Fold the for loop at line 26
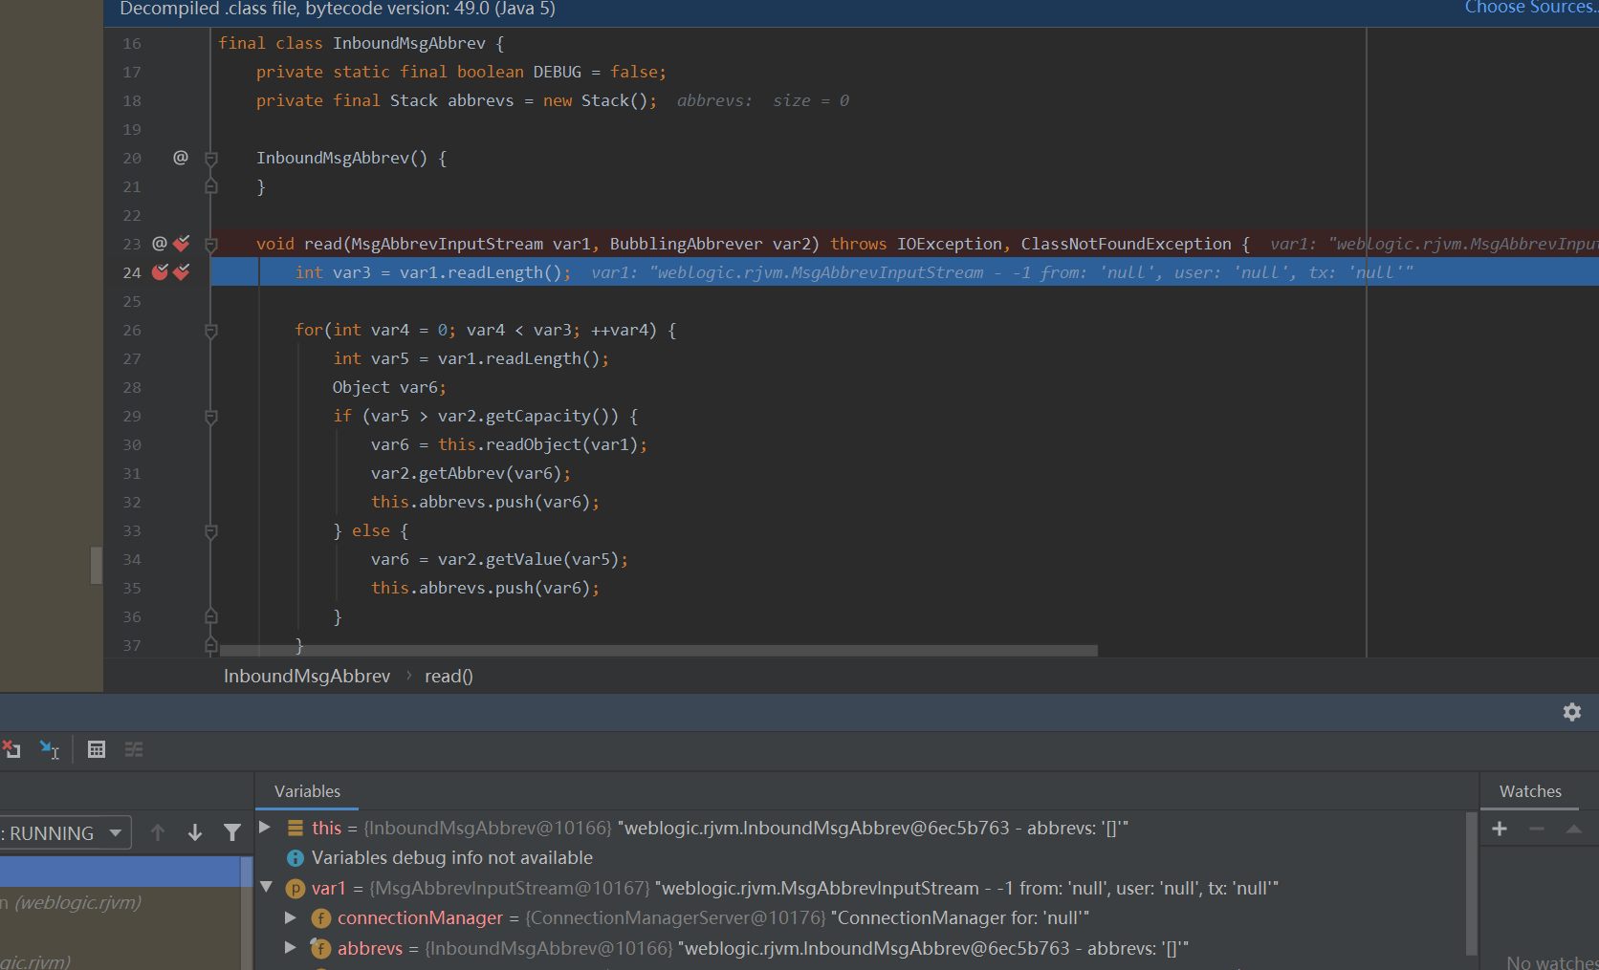 tap(211, 331)
